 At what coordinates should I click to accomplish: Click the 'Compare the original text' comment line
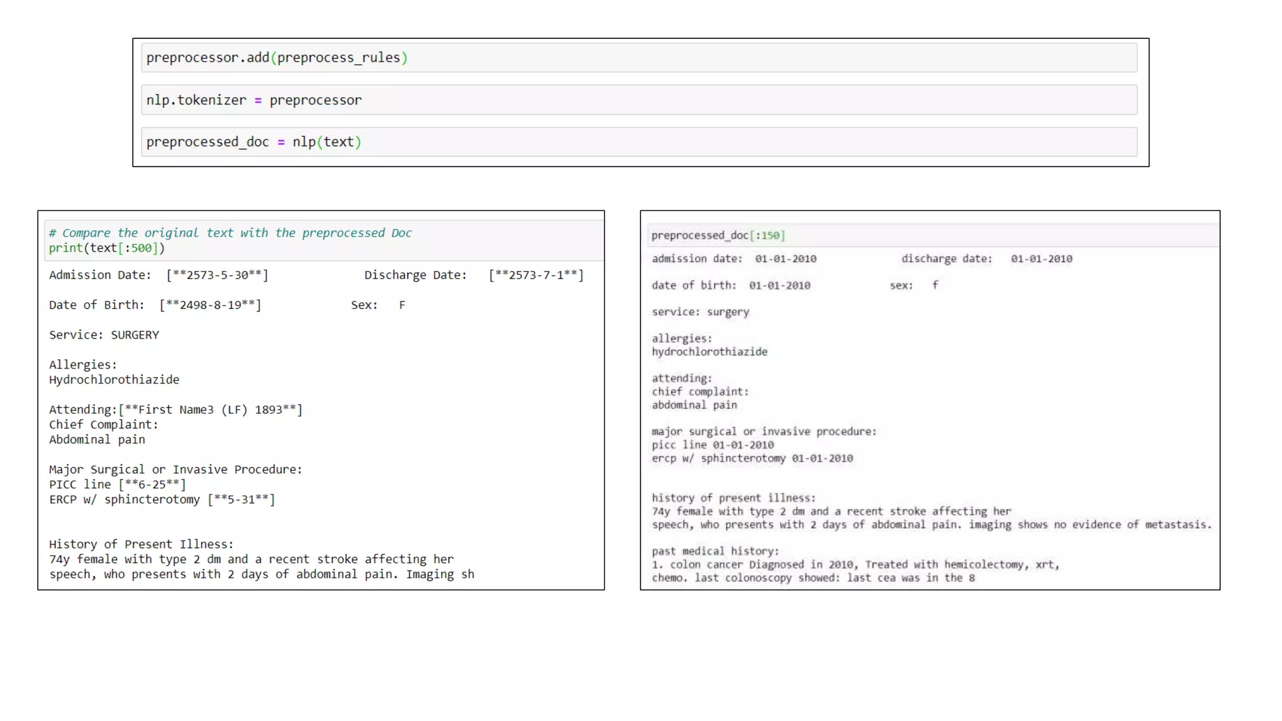(230, 233)
